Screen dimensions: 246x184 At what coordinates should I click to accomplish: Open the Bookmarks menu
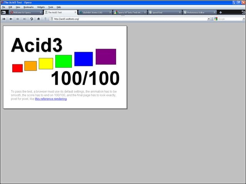tap(28, 7)
